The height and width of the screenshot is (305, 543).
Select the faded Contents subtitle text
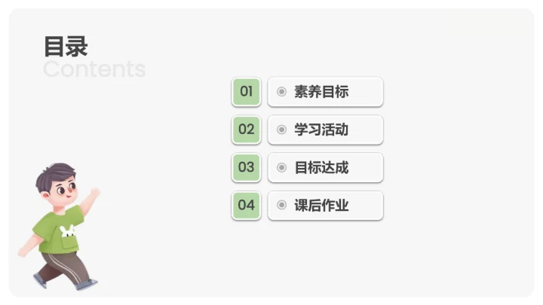pos(94,69)
